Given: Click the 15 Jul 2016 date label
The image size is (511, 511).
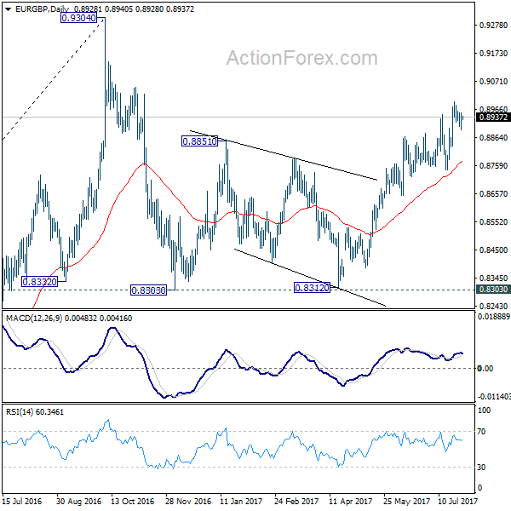Looking at the screenshot, I should pos(22,501).
